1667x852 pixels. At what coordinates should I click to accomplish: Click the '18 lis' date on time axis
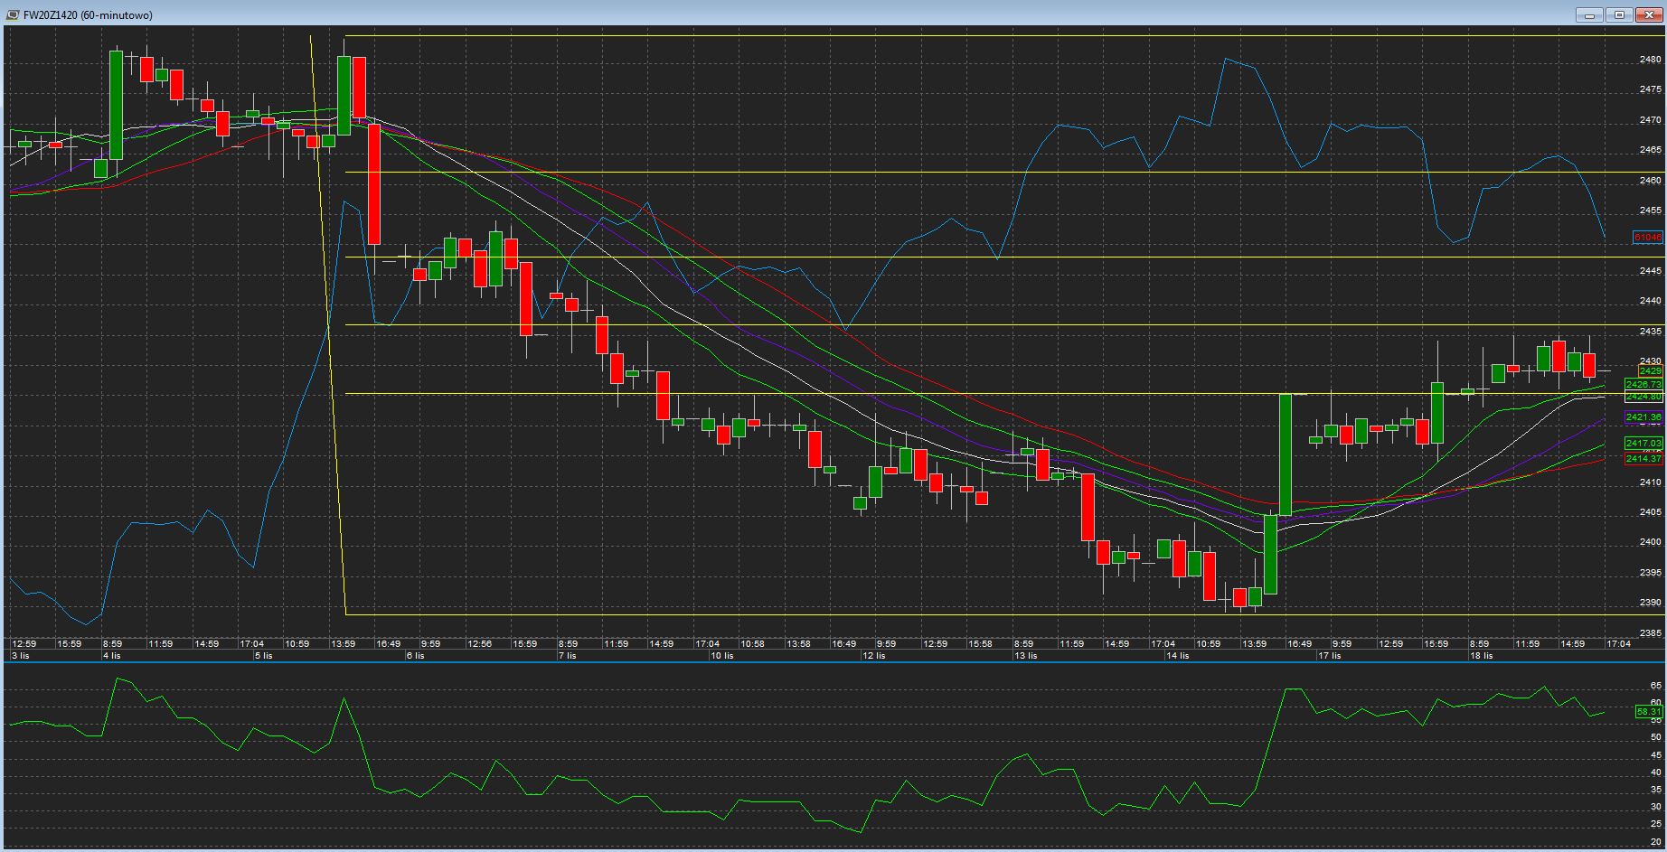(1481, 656)
